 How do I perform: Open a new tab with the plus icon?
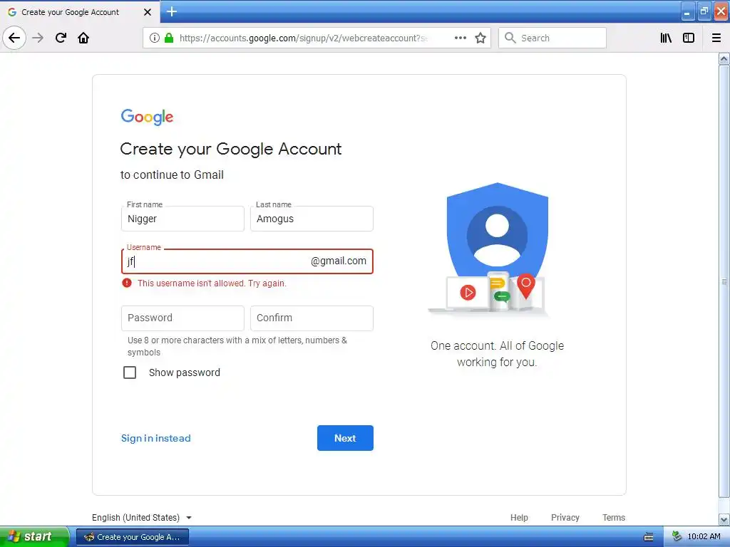pos(172,11)
